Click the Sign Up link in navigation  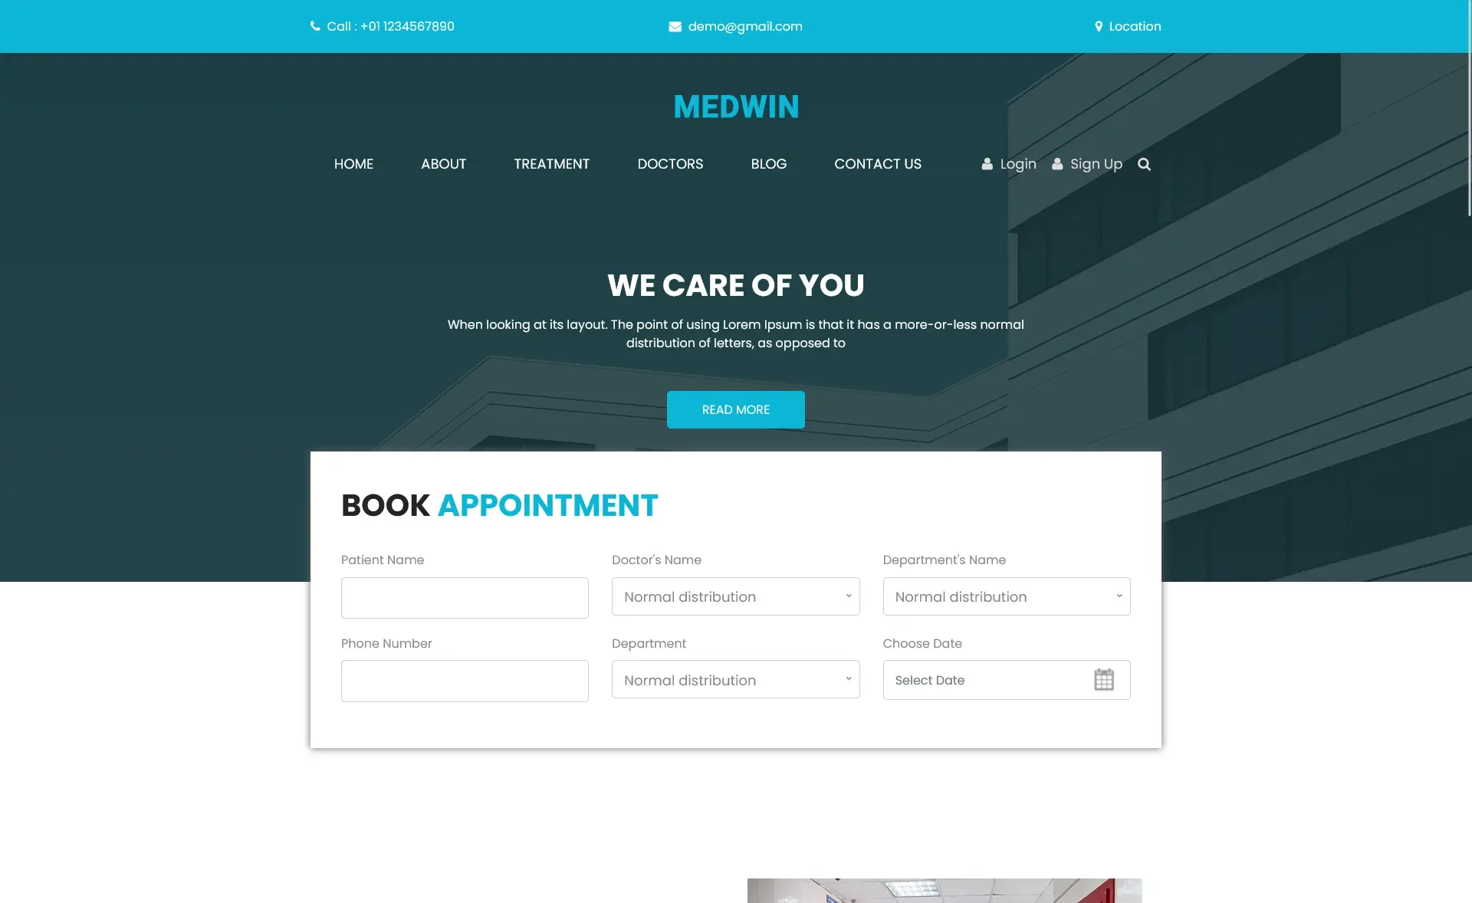[x=1087, y=163]
